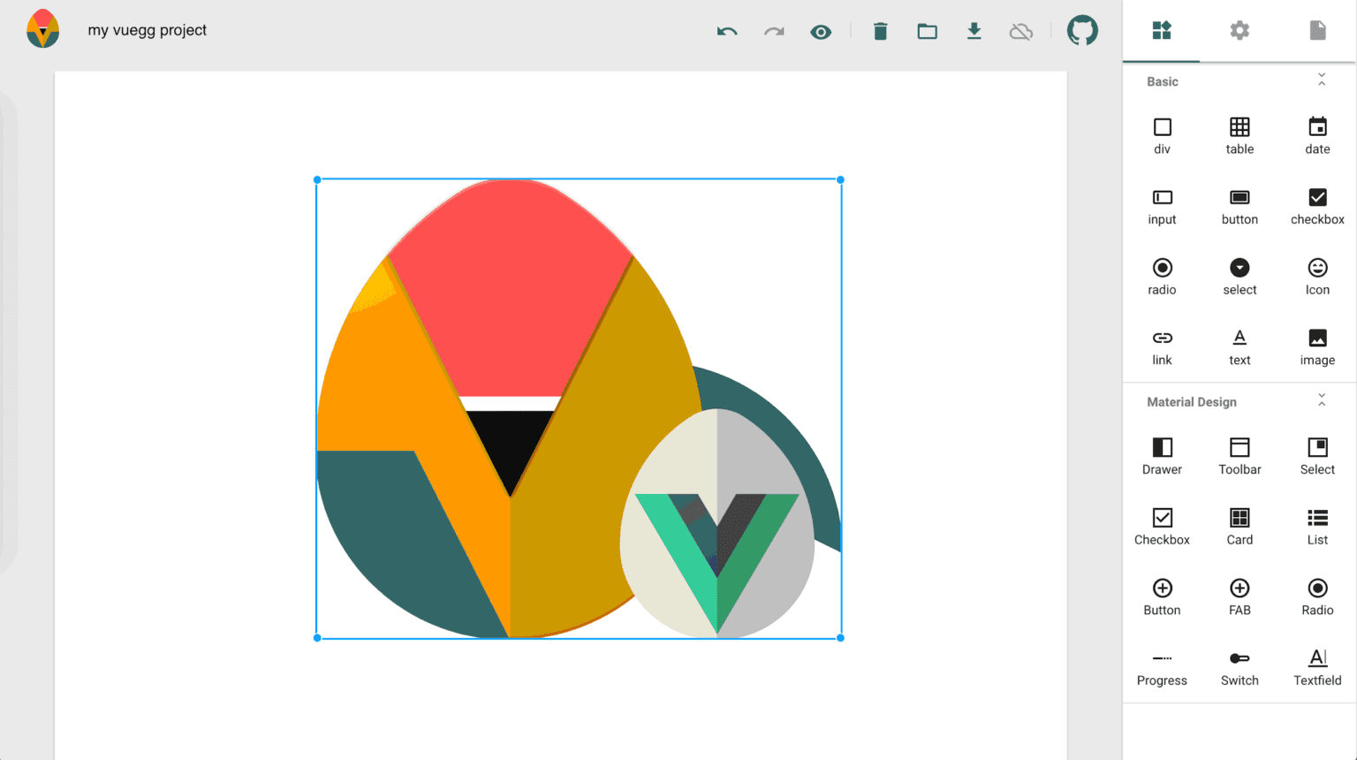Insert a Material Design FAB button
1357x760 pixels.
coord(1239,596)
